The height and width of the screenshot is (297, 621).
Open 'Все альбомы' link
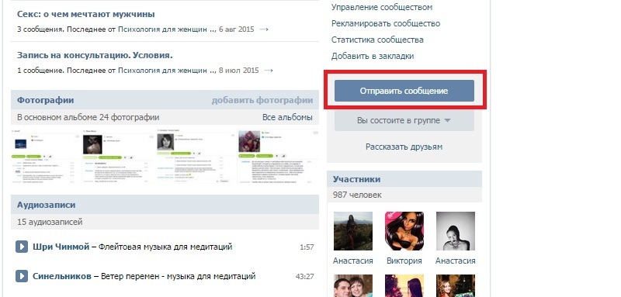[287, 117]
